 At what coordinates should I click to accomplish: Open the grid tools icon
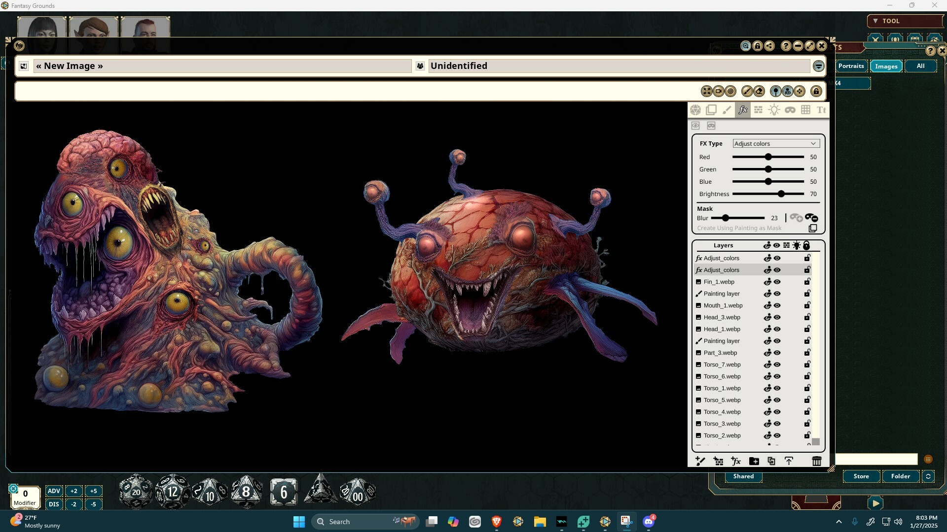[805, 110]
